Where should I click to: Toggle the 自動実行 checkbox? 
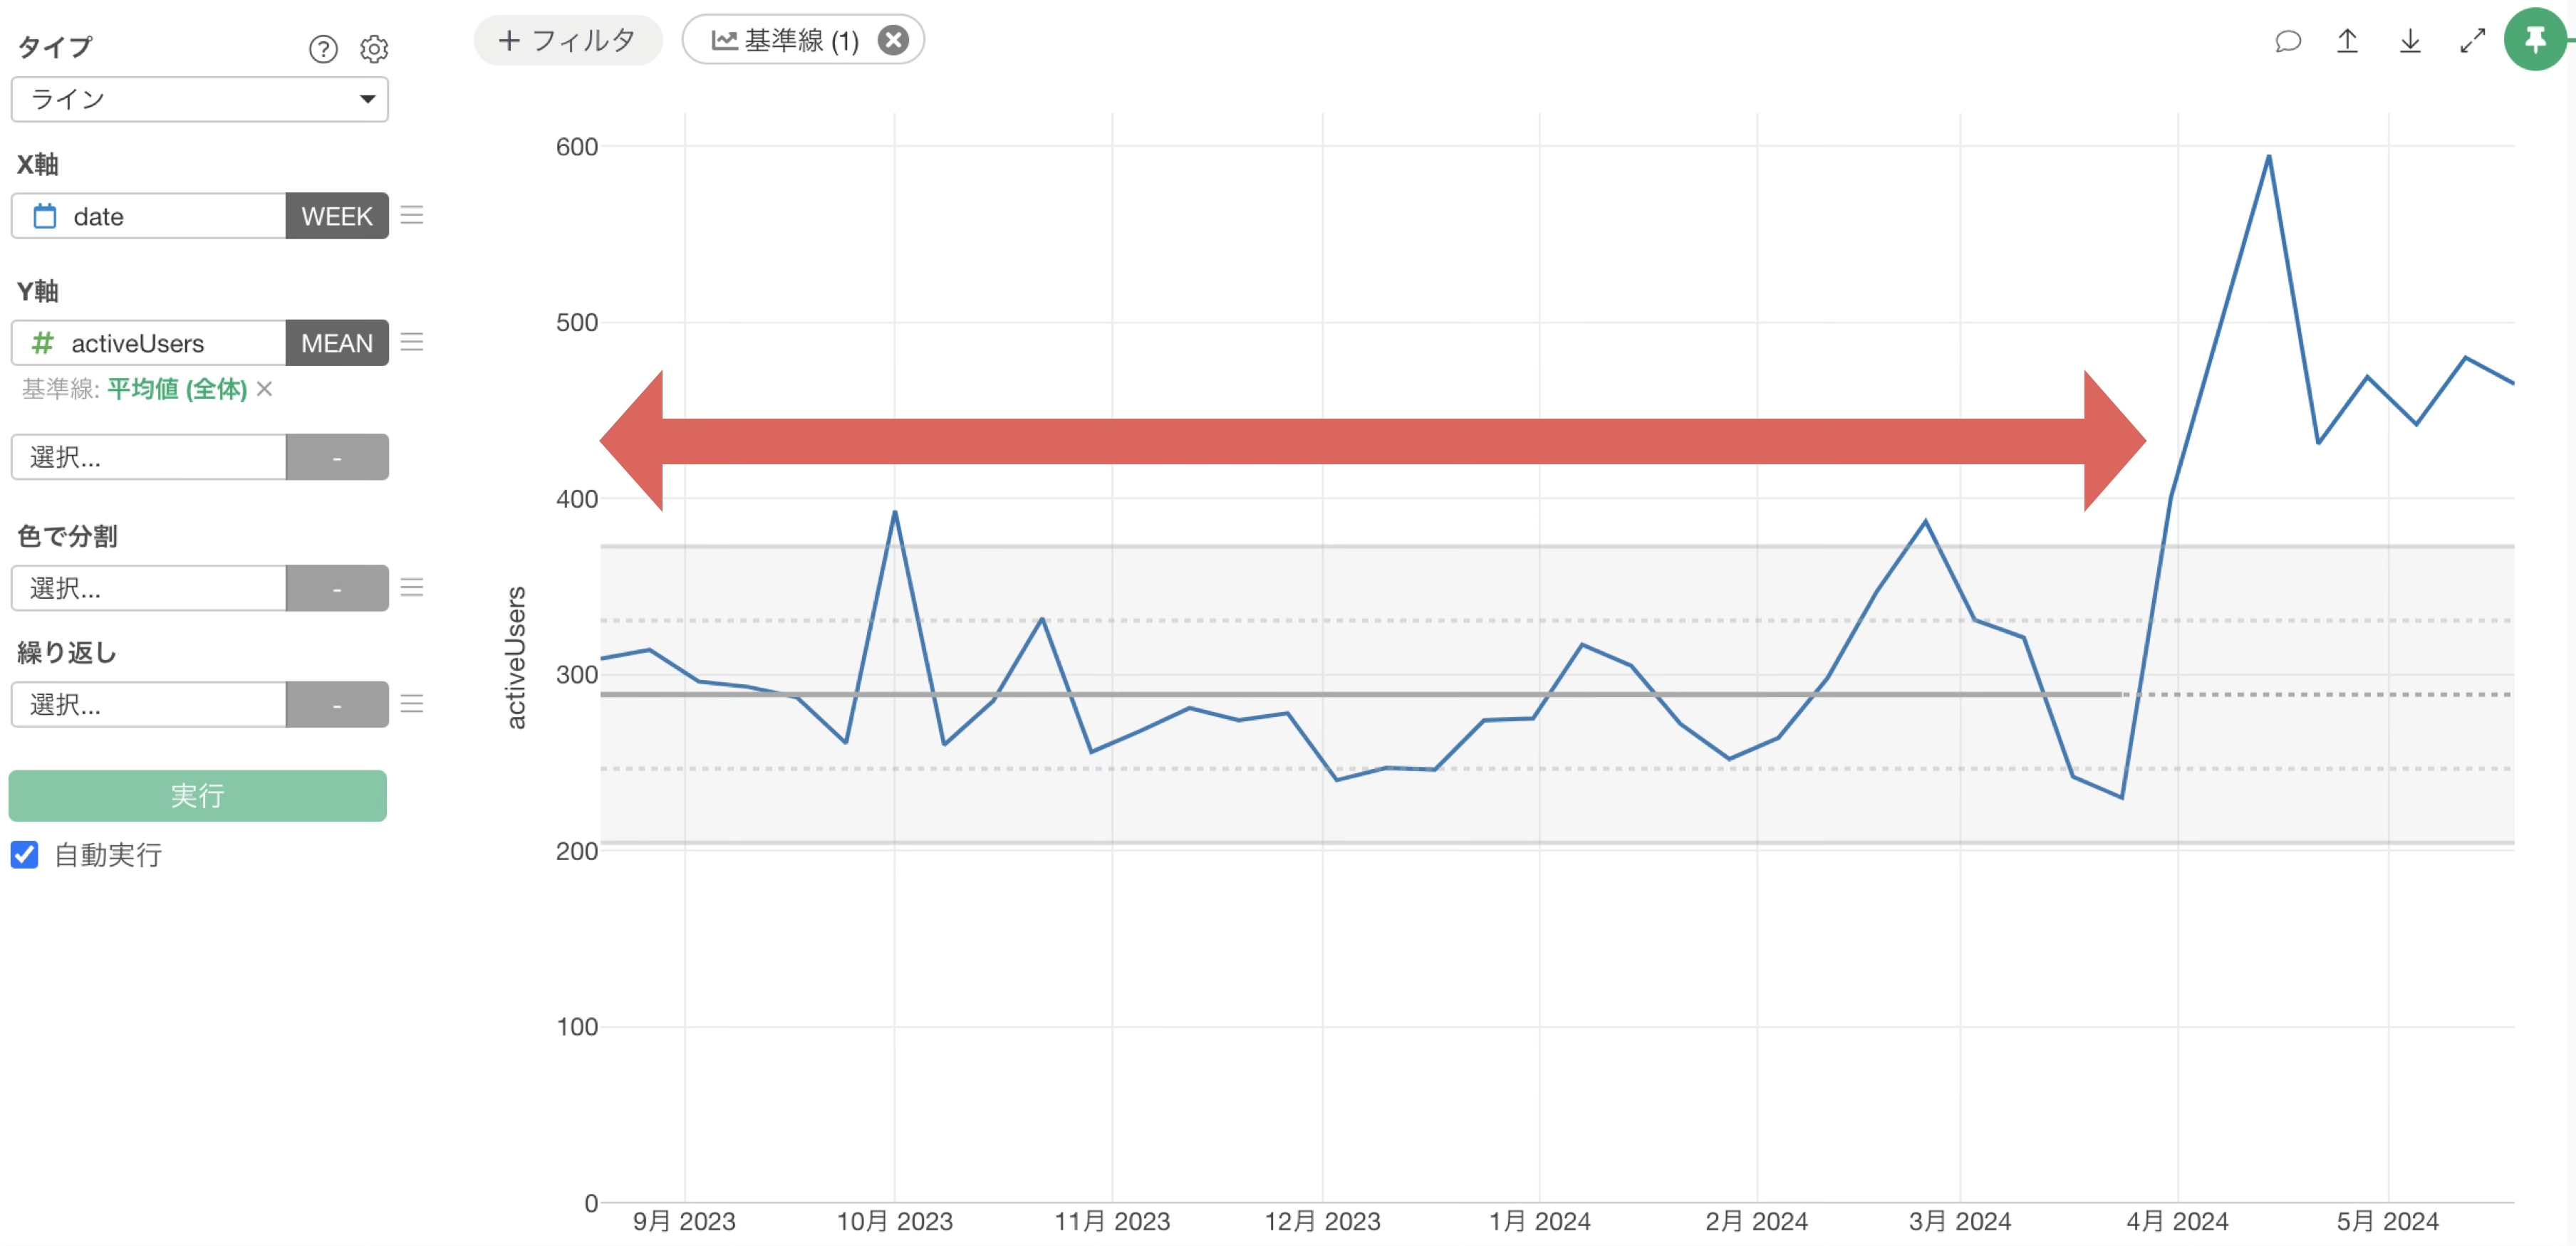[25, 854]
